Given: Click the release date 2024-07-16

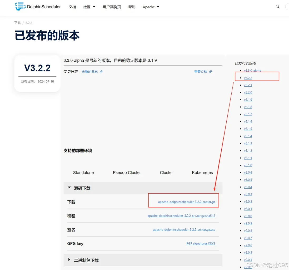Looking at the screenshot, I should pyautogui.click(x=46, y=81).
